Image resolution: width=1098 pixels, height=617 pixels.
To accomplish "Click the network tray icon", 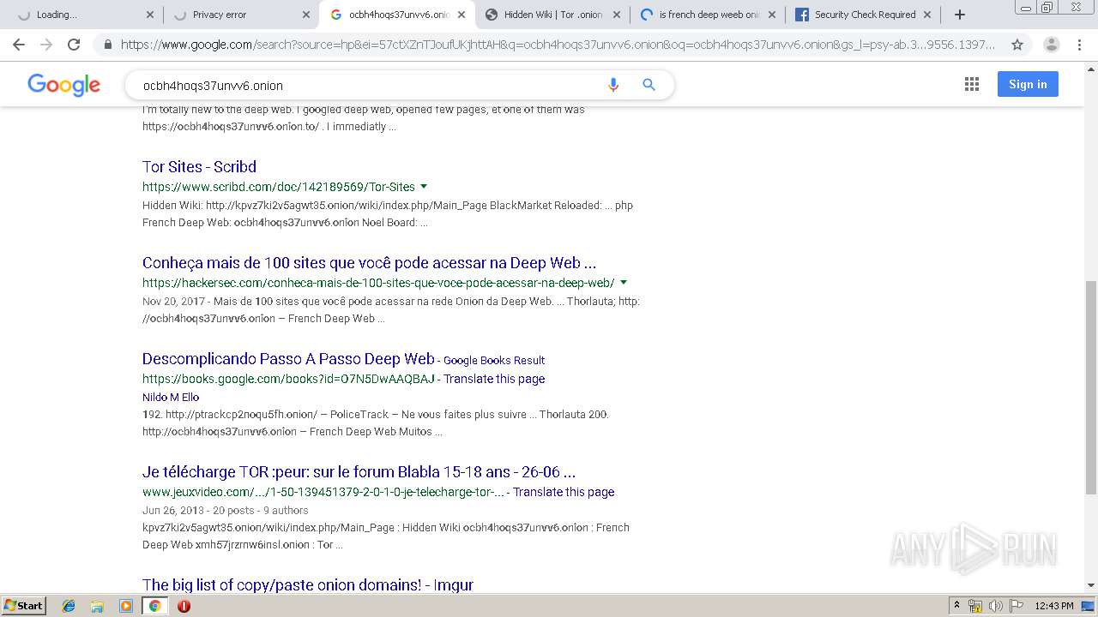I will click(x=975, y=606).
